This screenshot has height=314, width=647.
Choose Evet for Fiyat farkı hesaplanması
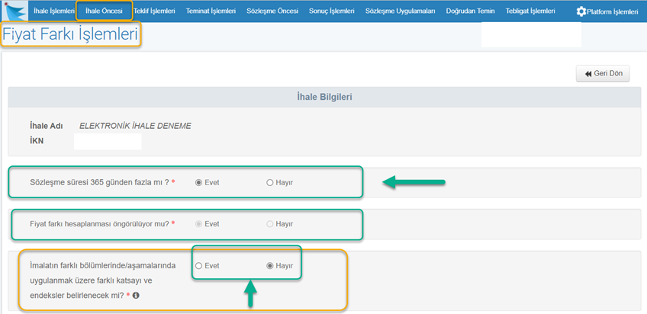coord(199,224)
